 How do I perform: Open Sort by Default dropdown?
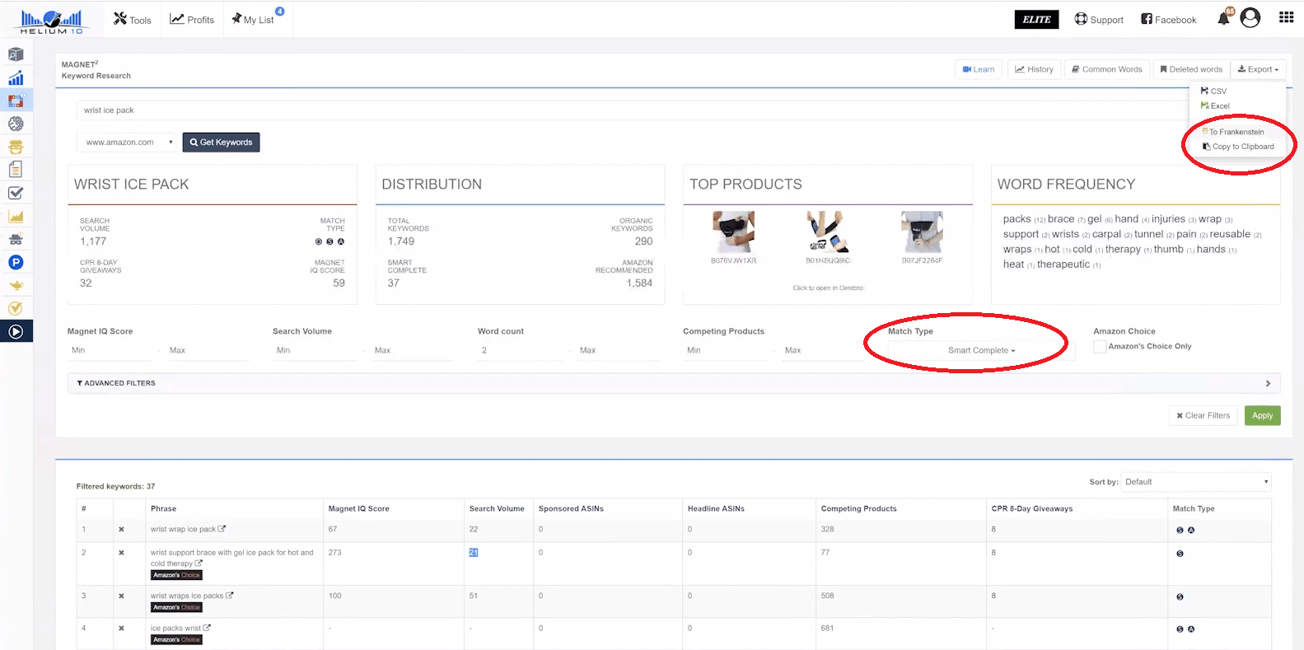(x=1195, y=482)
